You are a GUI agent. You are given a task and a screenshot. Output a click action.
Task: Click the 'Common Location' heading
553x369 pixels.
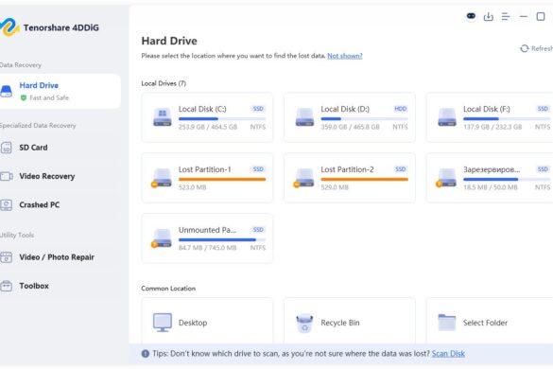[168, 289]
